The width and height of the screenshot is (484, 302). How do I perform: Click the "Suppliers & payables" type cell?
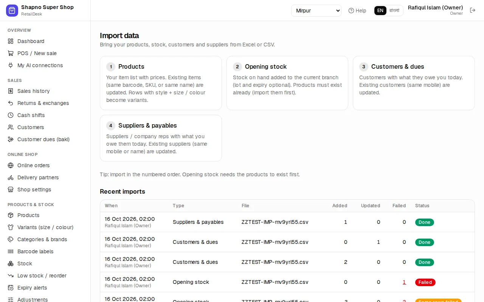(198, 222)
